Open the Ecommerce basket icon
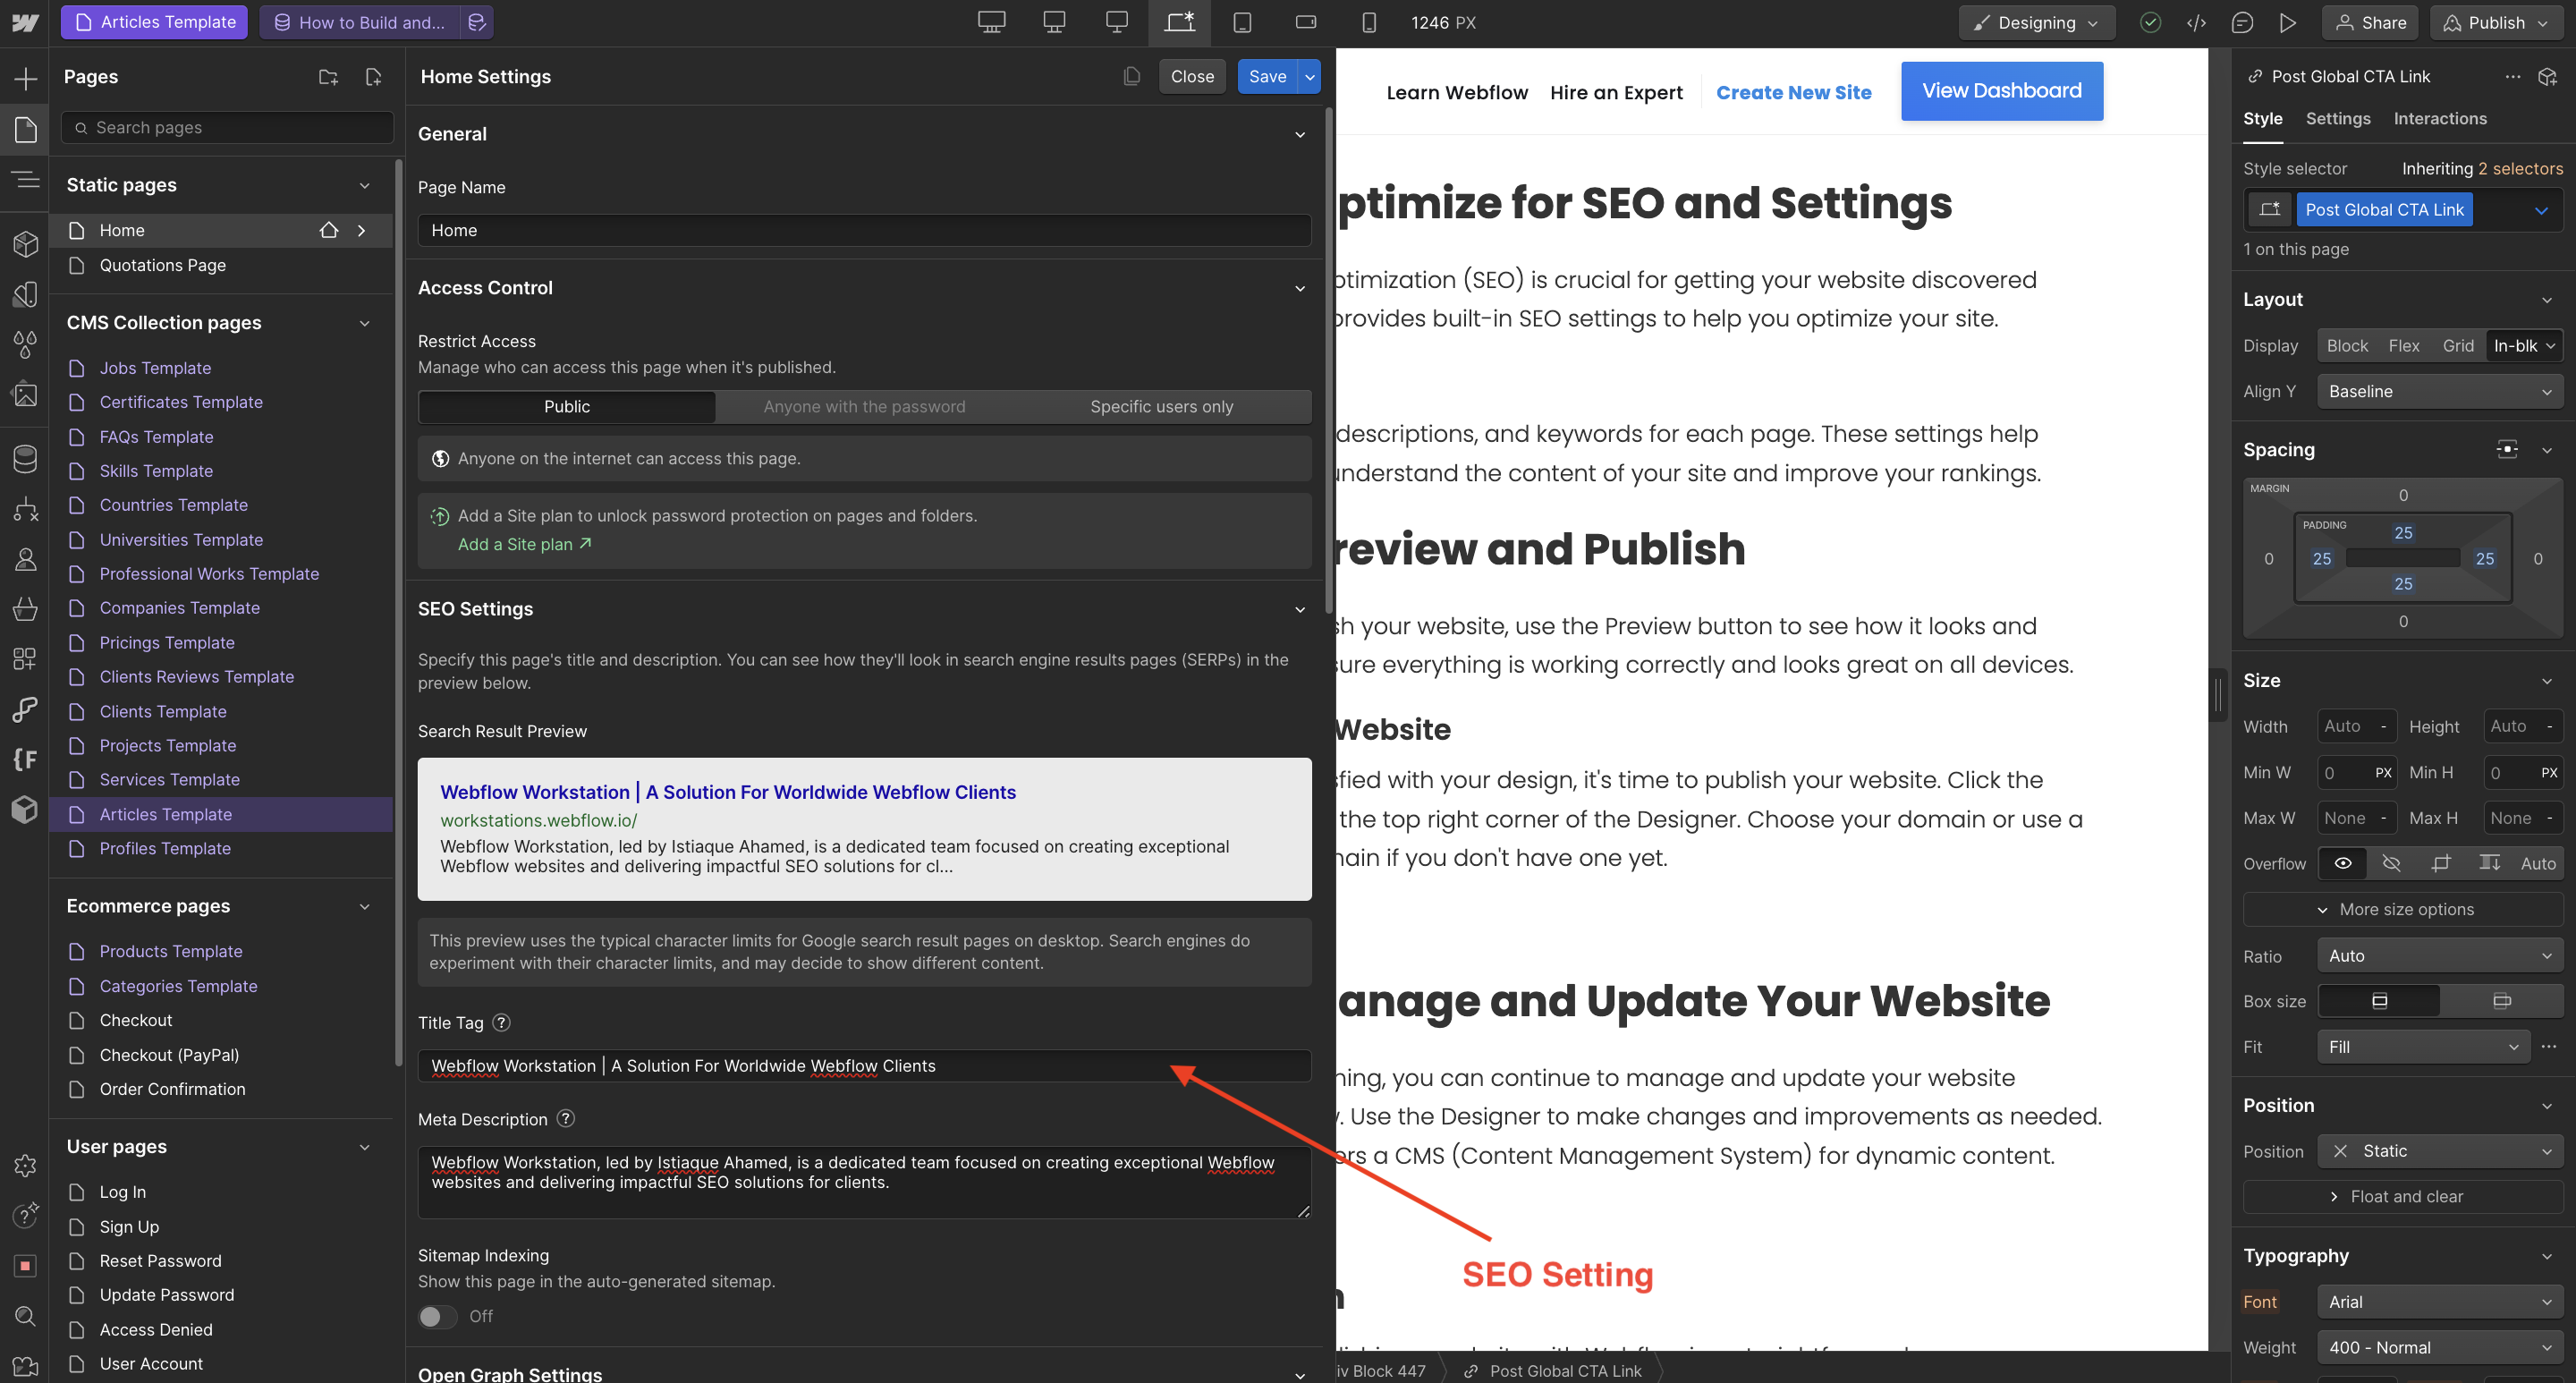Screen dimensions: 2576x1383 (25, 608)
